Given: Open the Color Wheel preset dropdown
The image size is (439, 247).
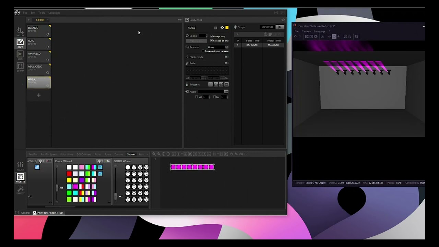Looking at the screenshot, I should [100, 161].
